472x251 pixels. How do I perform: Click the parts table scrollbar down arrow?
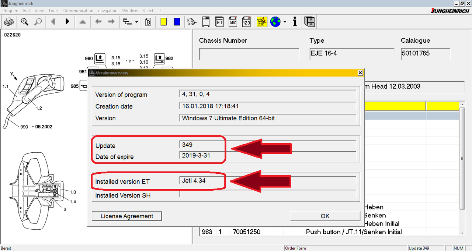462,233
